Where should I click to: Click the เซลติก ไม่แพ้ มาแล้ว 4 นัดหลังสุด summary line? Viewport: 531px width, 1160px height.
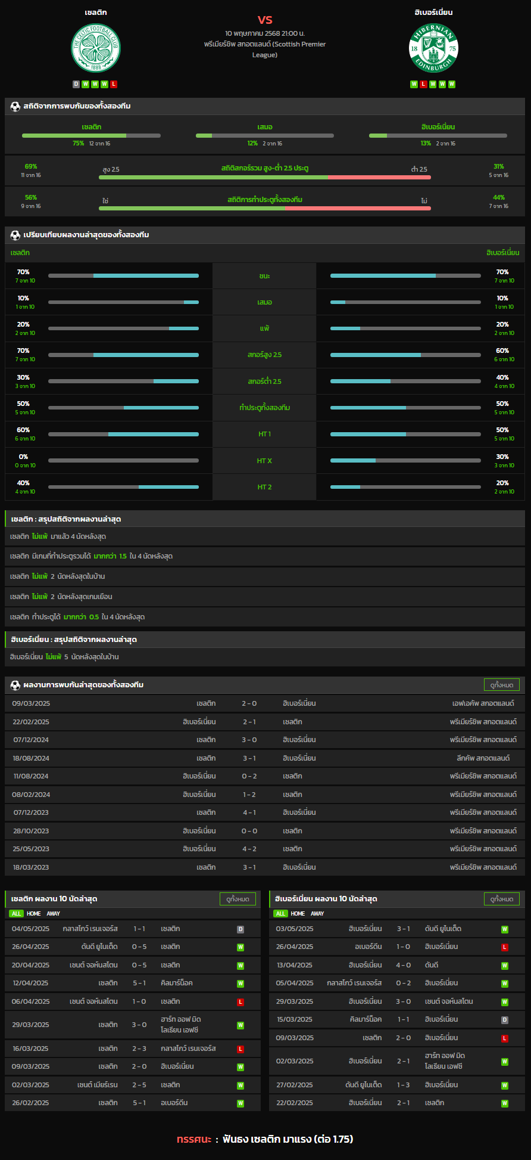click(265, 536)
